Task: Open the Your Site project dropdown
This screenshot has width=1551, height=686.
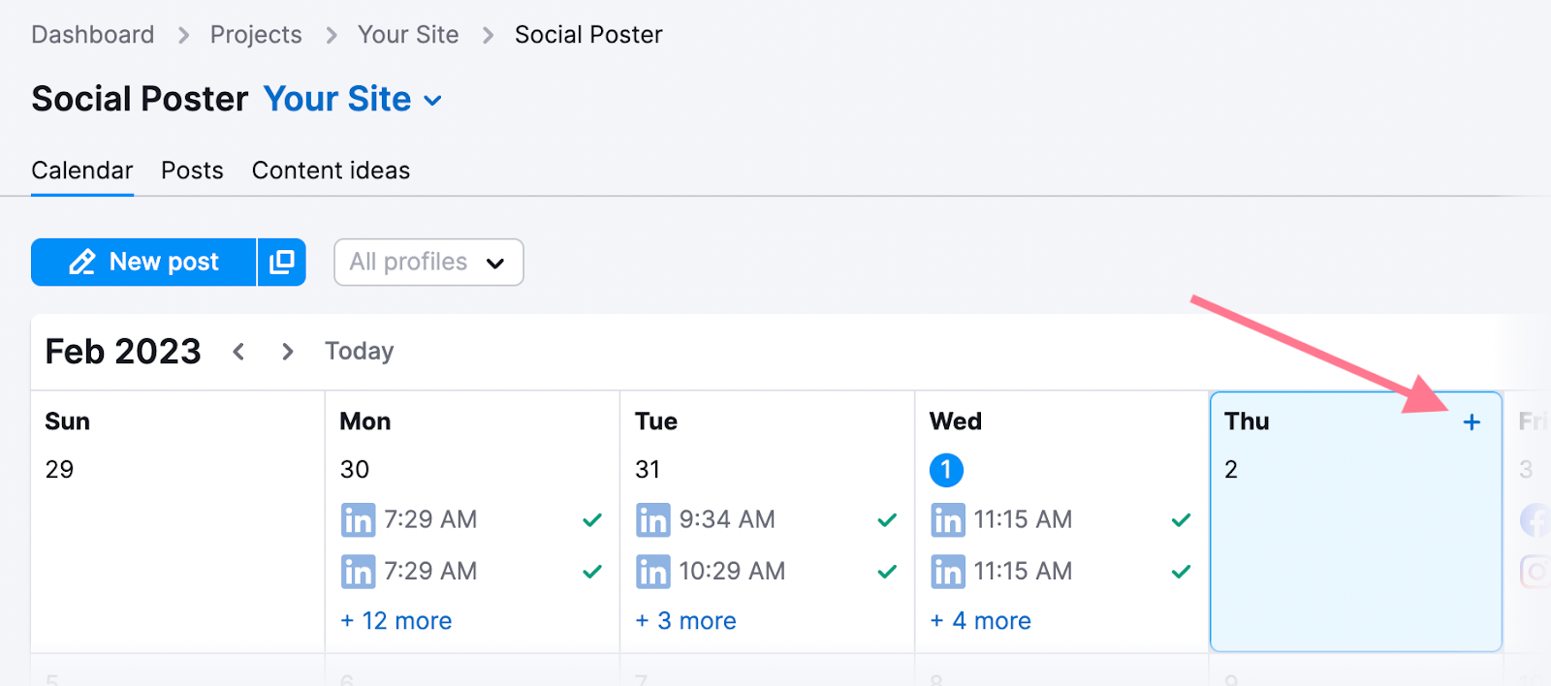Action: [x=353, y=99]
